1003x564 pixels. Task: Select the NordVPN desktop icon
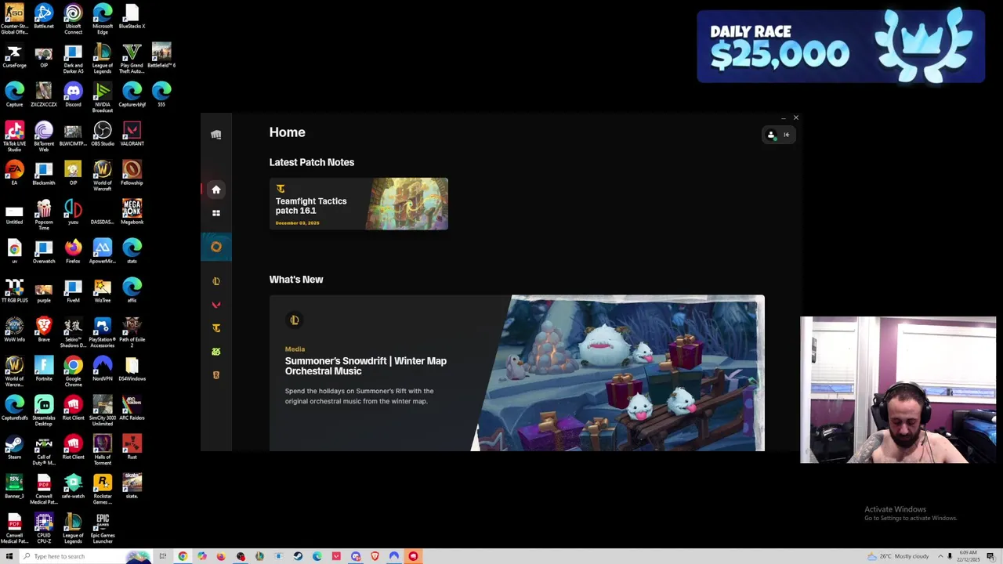(x=103, y=369)
